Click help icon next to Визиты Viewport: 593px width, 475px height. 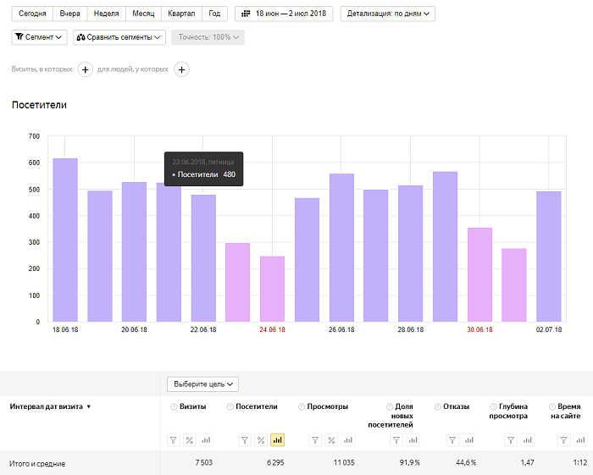pos(174,407)
